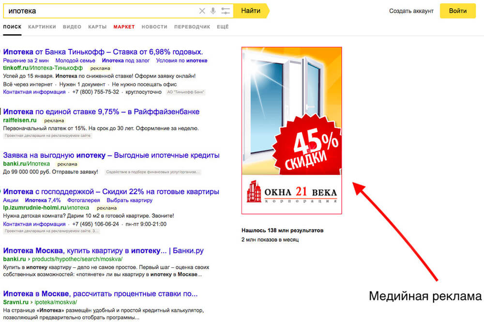Open the Фотогалерея sitelink
Image resolution: width=484 pixels, height=323 pixels.
tap(83, 200)
